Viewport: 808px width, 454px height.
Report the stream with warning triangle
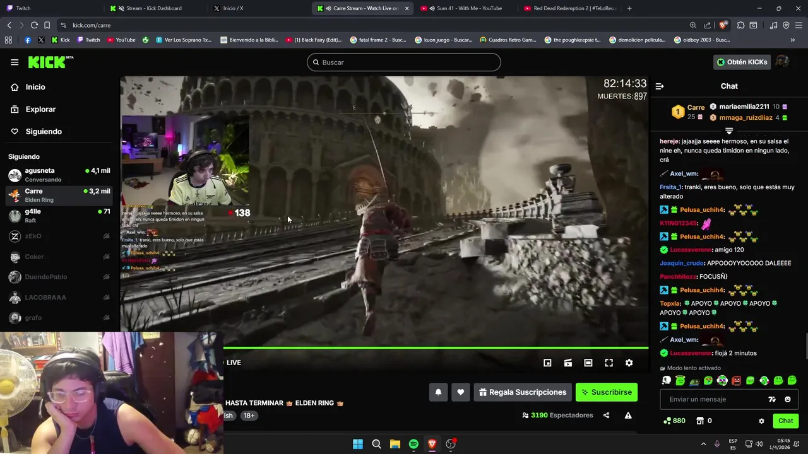click(x=628, y=416)
